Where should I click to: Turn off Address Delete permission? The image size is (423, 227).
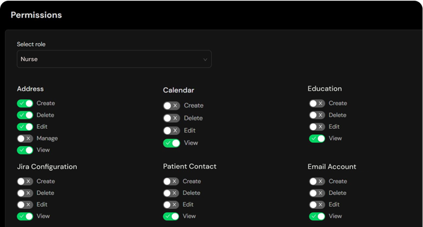[x=25, y=115]
